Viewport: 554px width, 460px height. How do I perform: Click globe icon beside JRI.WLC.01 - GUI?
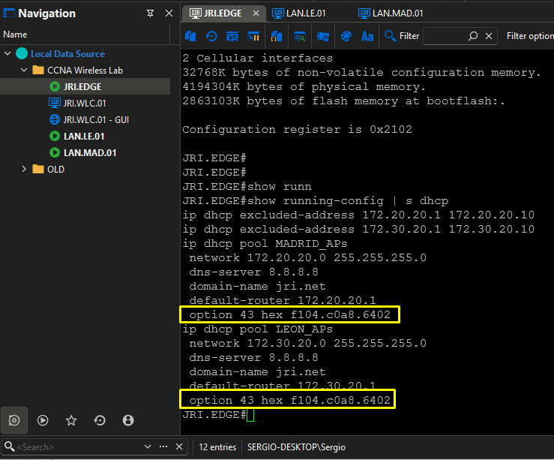click(55, 119)
